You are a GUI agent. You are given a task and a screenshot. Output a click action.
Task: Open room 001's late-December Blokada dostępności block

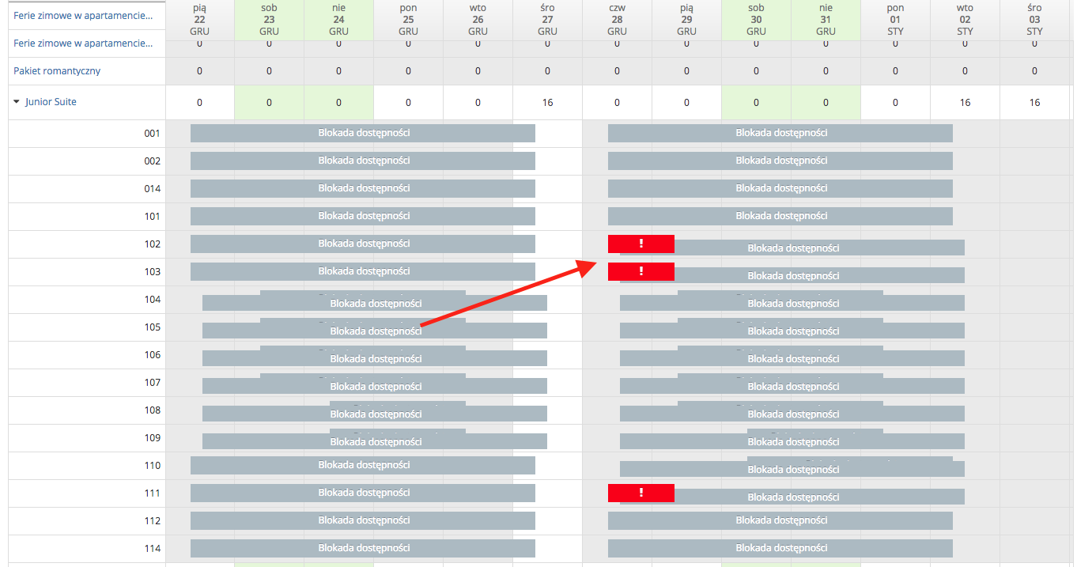pyautogui.click(x=780, y=133)
